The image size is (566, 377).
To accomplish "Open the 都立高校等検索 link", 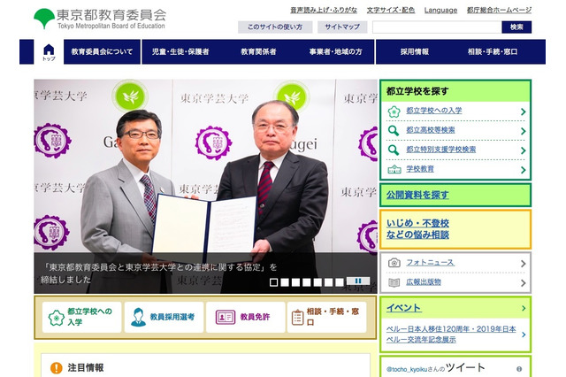I will point(431,130).
